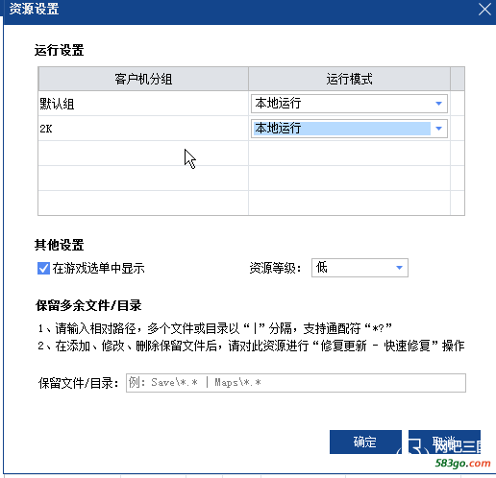Expand the 资源等级 dropdown arrow
This screenshot has width=496, height=478.
pos(399,268)
